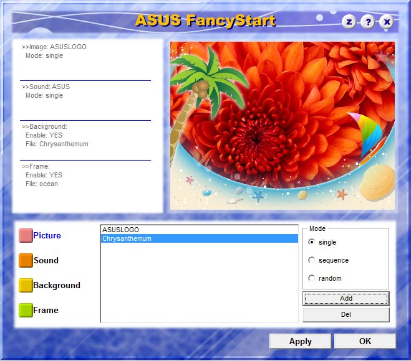This screenshot has height=361, width=411.
Task: Switch to the Frame section label
Action: [46, 310]
